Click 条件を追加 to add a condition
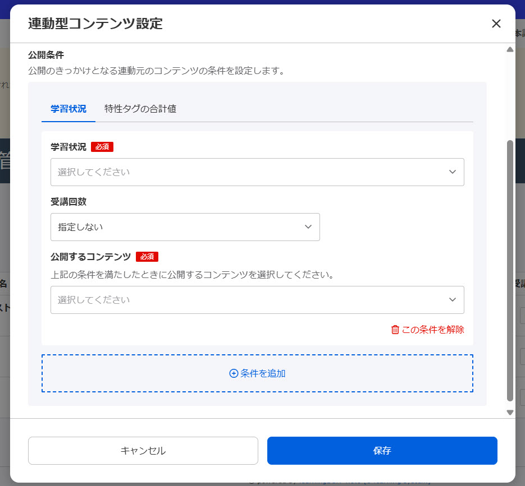The image size is (525, 486). click(257, 373)
